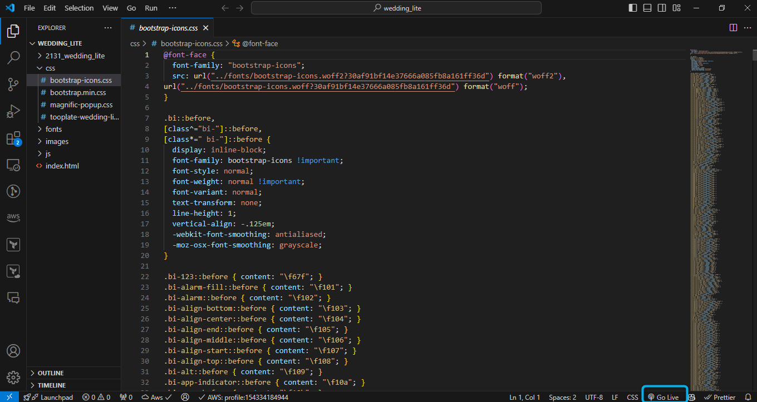Open the Search view in the activity bar
Screen dimensions: 757x402
13,58
